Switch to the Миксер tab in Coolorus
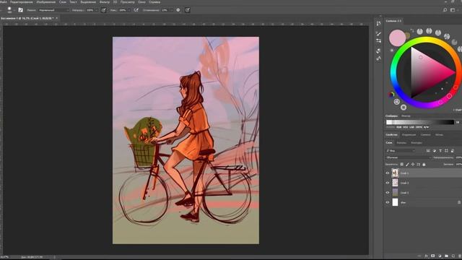 [406, 116]
